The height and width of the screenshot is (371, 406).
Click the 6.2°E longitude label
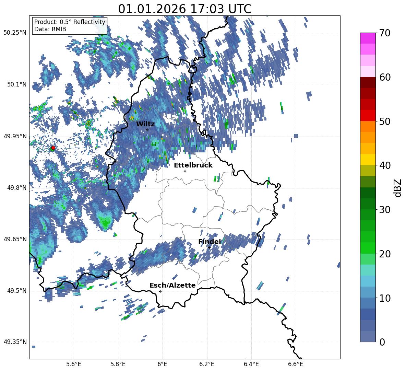pos(207,364)
